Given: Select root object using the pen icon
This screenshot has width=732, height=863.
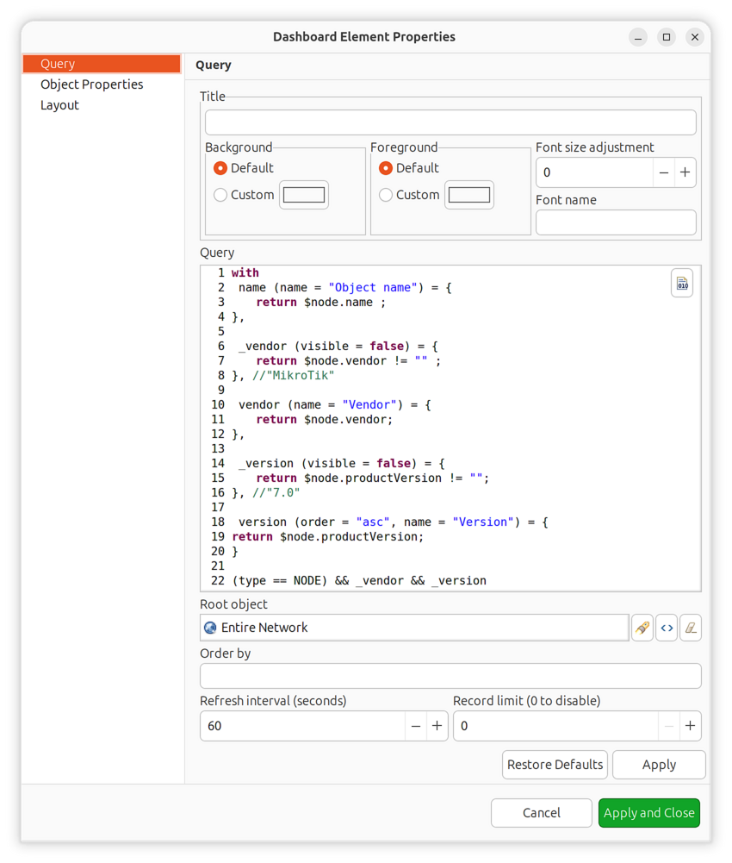Looking at the screenshot, I should coord(642,628).
